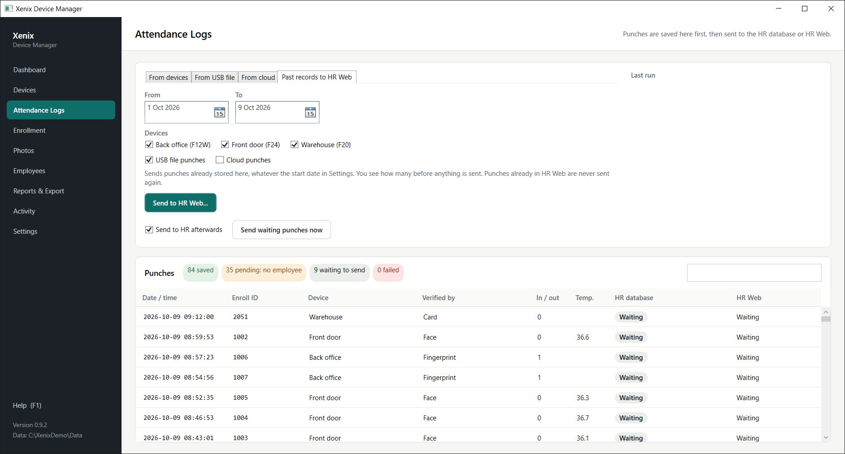The height and width of the screenshot is (454, 845).
Task: Click the punches search box
Action: coord(754,273)
